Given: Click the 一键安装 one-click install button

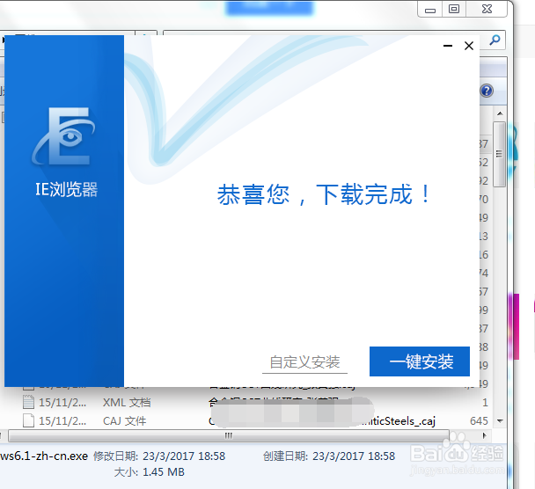Looking at the screenshot, I should click(x=420, y=361).
